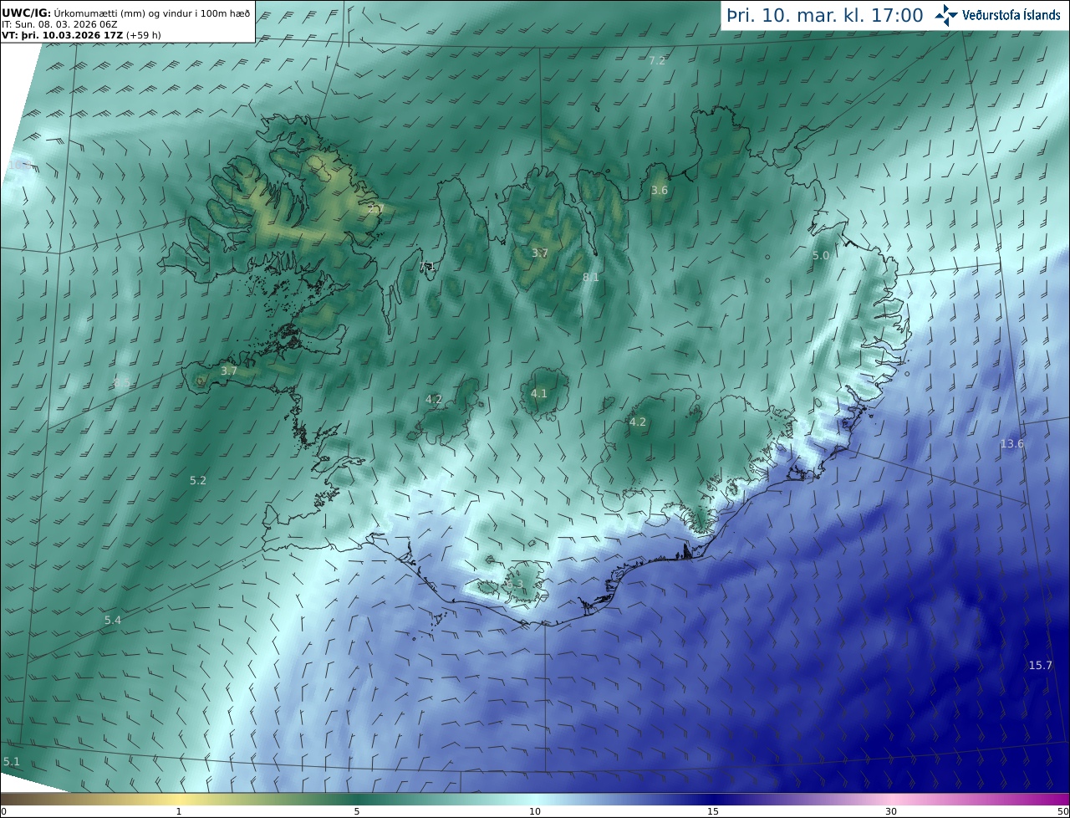This screenshot has height=818, width=1070.
Task: Click the 8.1 value label
Action: tap(591, 277)
